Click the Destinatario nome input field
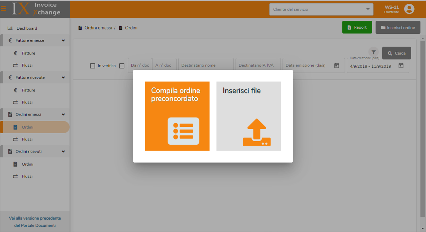The height and width of the screenshot is (232, 426). click(x=206, y=65)
